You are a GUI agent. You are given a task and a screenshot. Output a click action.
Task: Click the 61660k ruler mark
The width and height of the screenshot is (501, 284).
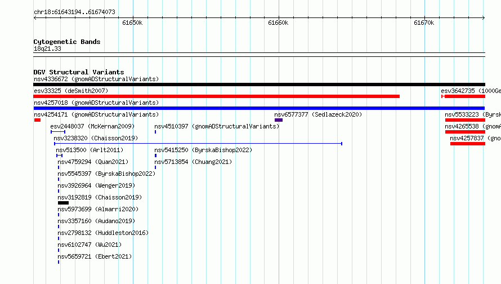point(278,23)
